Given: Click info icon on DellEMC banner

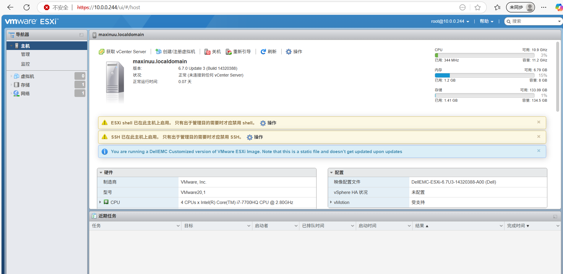Looking at the screenshot, I should 105,152.
